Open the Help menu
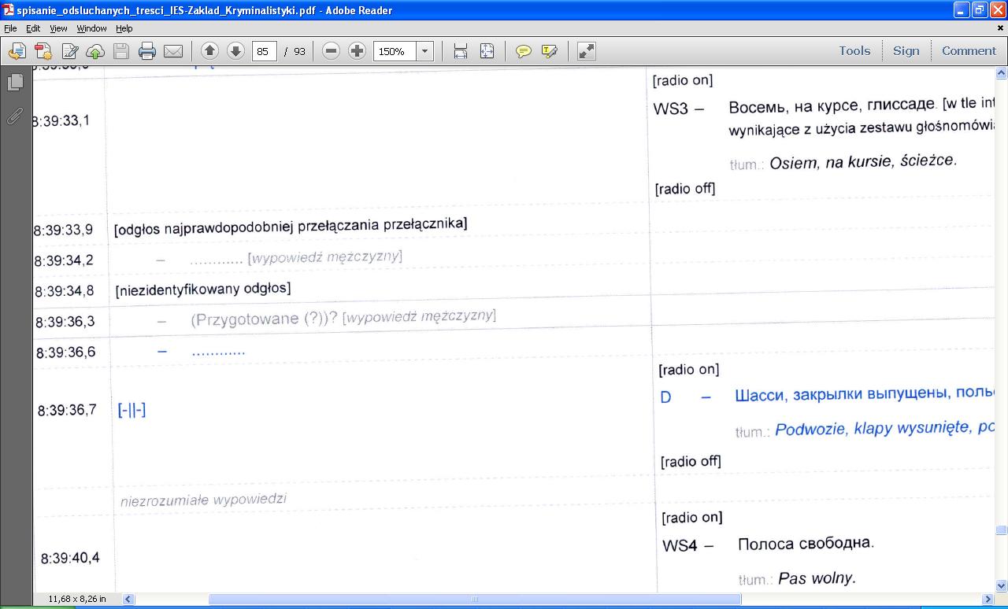This screenshot has height=609, width=1008. pyautogui.click(x=124, y=28)
